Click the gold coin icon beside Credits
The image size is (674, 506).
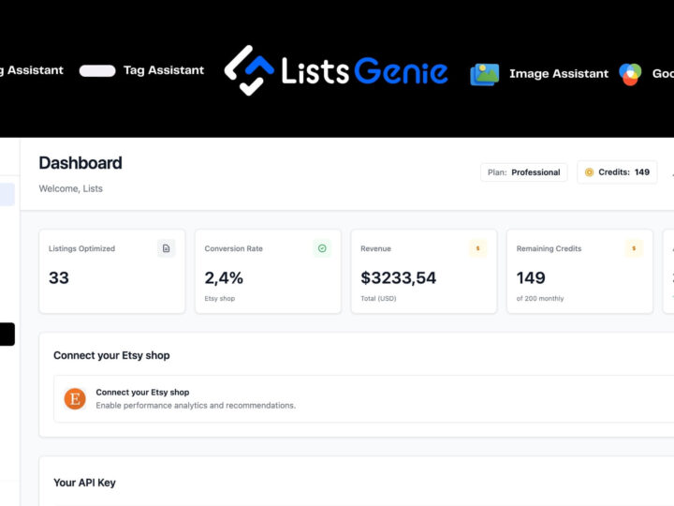pyautogui.click(x=590, y=172)
